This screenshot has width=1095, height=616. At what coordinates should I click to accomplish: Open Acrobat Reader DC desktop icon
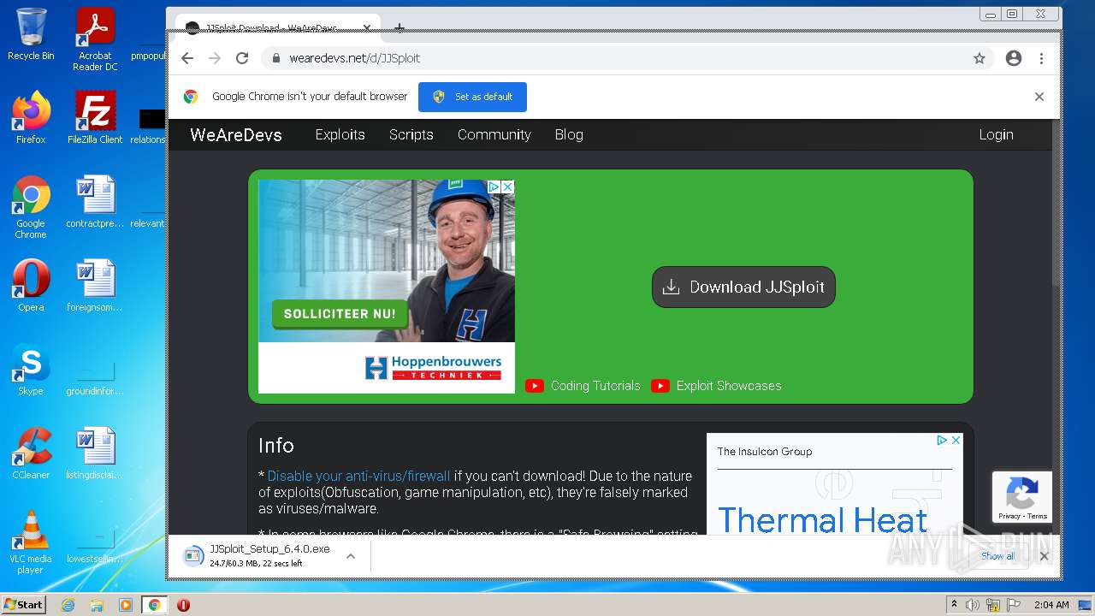coord(95,38)
